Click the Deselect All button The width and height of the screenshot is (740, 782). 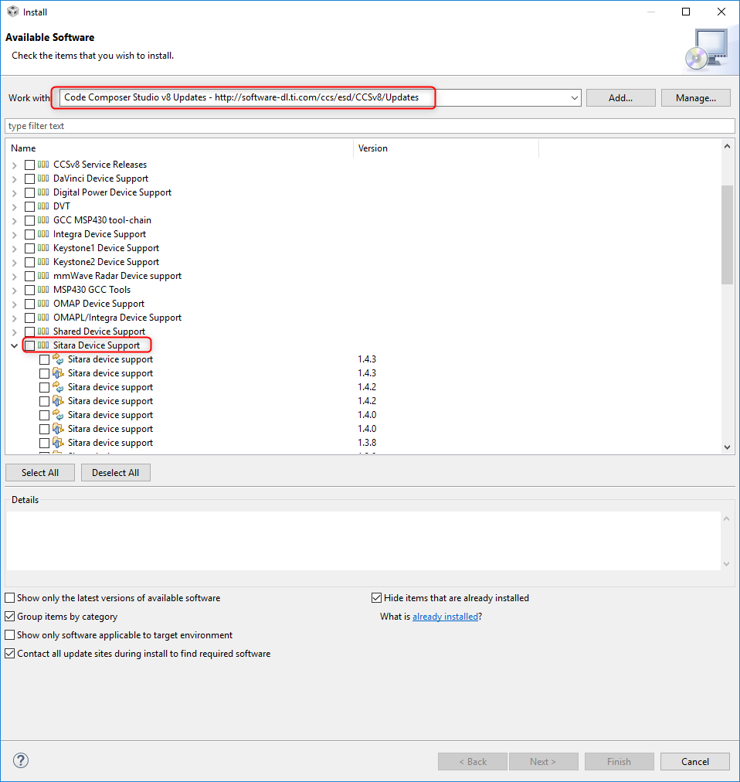tap(115, 472)
